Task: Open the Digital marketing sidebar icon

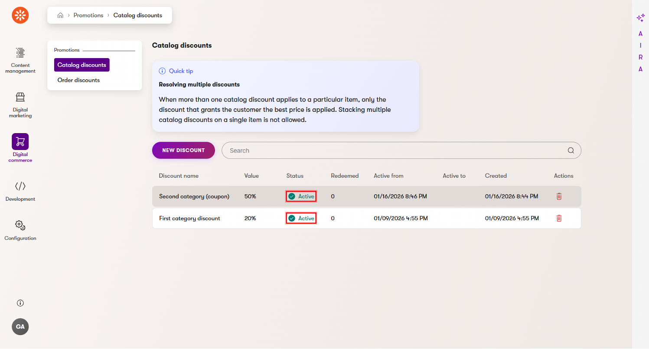Action: (x=20, y=97)
